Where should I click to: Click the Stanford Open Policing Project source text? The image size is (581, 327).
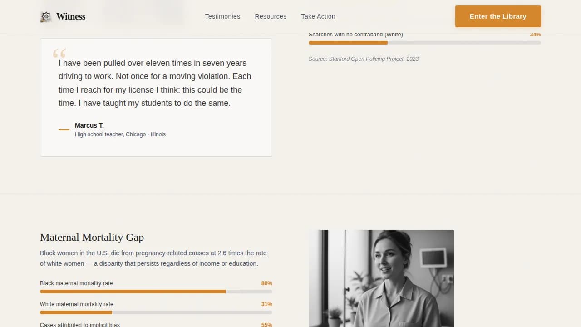coord(363,59)
